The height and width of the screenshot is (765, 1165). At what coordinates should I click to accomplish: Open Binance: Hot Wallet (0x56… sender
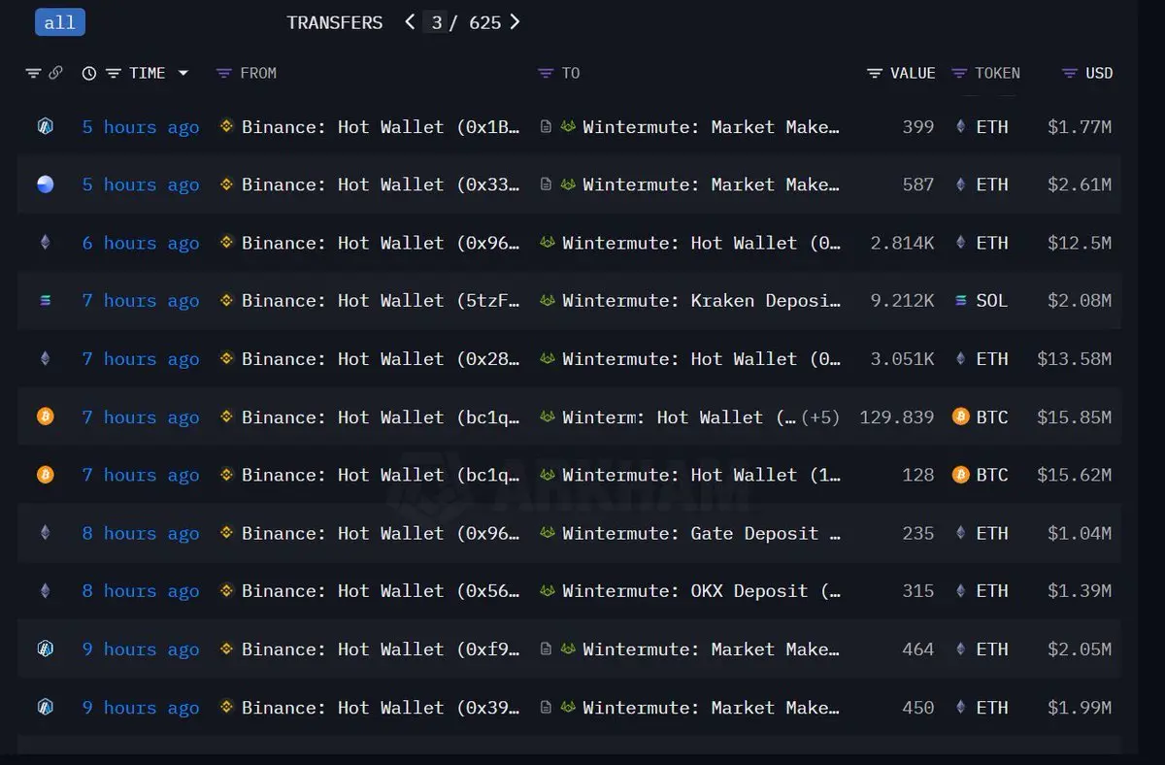[x=381, y=591]
